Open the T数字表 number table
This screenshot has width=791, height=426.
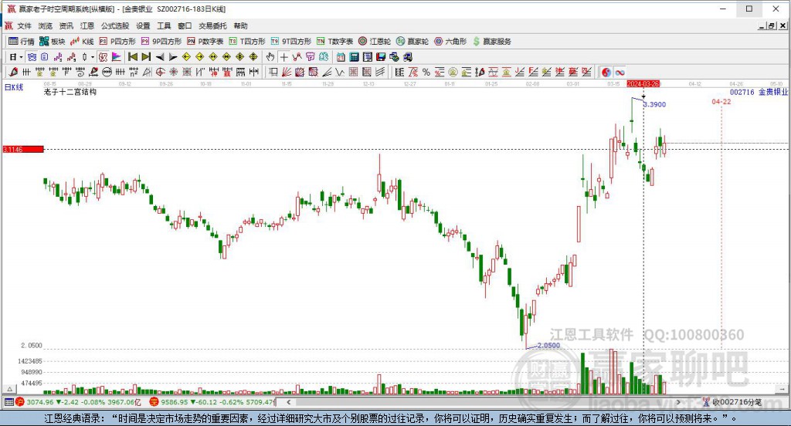[x=335, y=42]
